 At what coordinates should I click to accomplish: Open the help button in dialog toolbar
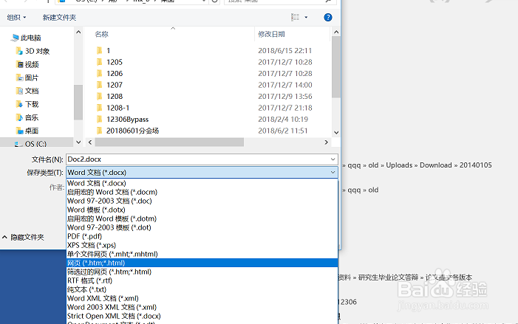point(327,18)
